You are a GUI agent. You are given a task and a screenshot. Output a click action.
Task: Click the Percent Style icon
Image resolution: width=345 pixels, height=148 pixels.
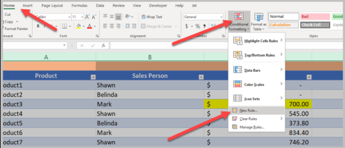tap(198, 26)
